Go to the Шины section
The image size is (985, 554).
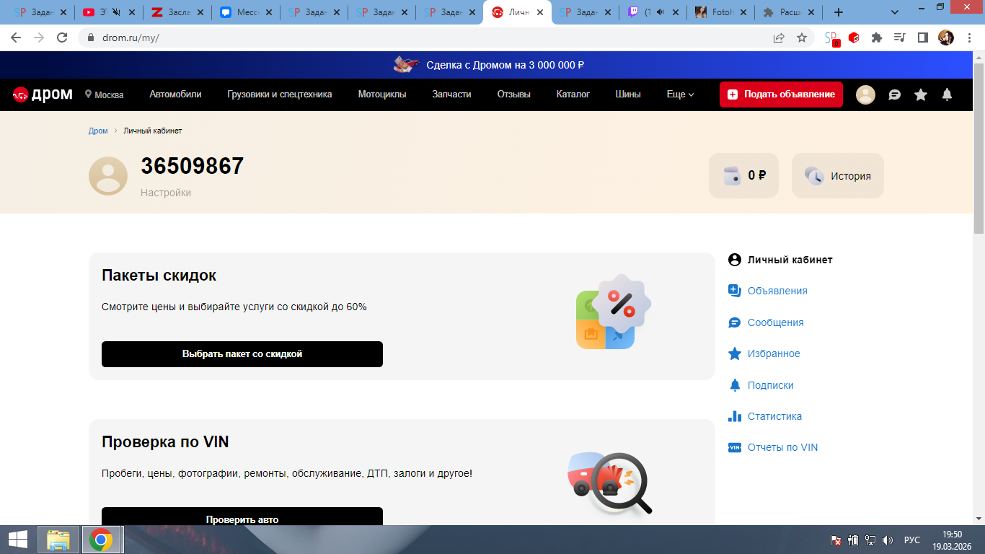(628, 94)
